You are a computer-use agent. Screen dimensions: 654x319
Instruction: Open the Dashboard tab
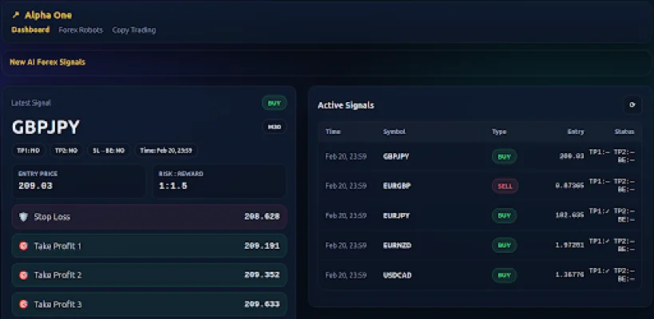[30, 30]
